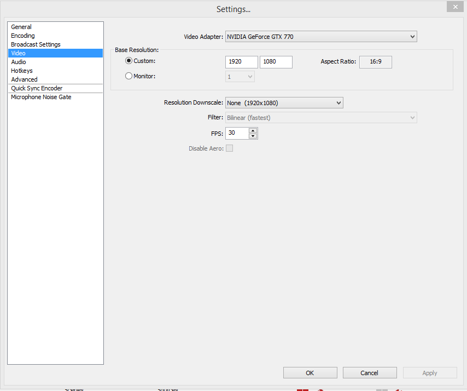Click the height field showing 1080

[276, 62]
